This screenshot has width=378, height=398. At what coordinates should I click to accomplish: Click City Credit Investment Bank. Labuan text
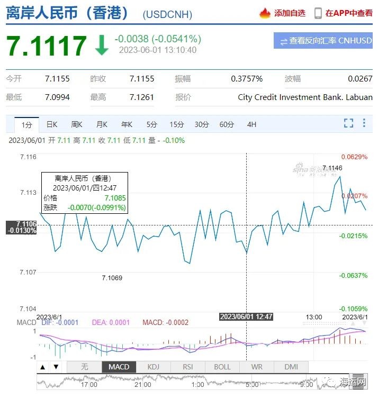pos(305,97)
